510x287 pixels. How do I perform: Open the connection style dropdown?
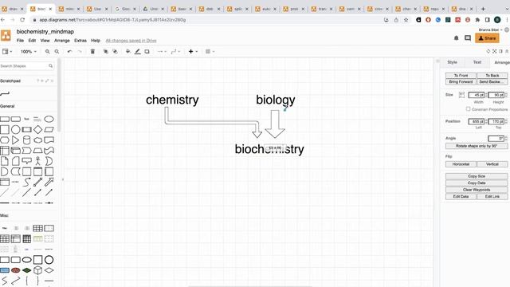pos(162,51)
